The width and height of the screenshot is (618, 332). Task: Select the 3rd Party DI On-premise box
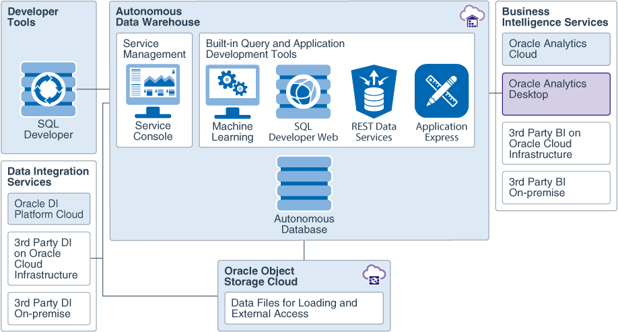49,308
